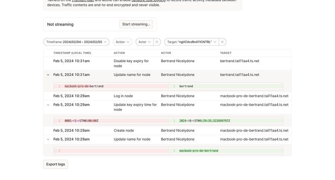Select the Create node action

click(124, 131)
